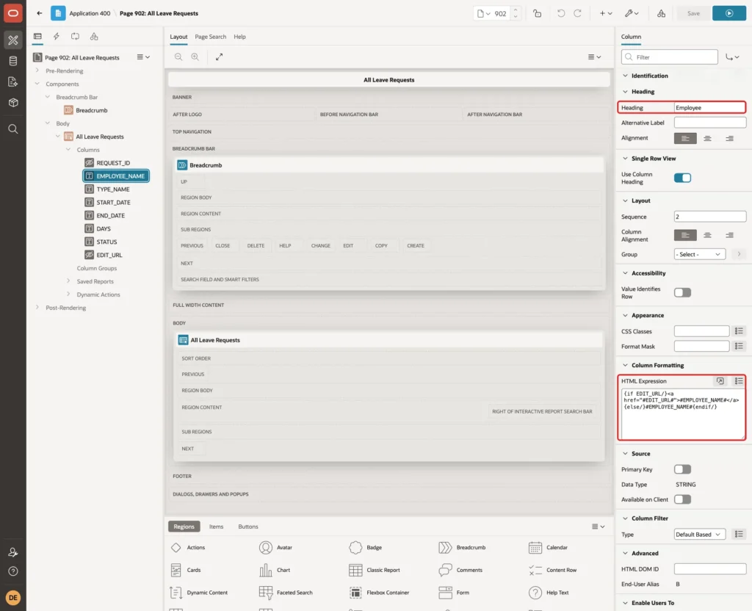This screenshot has height=611, width=752.
Task: Open Column Filter Type dropdown
Action: pos(699,535)
